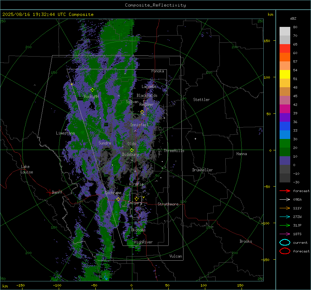The width and height of the screenshot is (311, 290).
Task: Click the yellow station marker below Cochrane
Action: click(119, 199)
